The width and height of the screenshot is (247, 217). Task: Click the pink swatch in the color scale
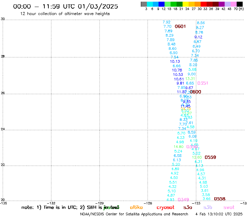pyautogui.click(x=233, y=4)
